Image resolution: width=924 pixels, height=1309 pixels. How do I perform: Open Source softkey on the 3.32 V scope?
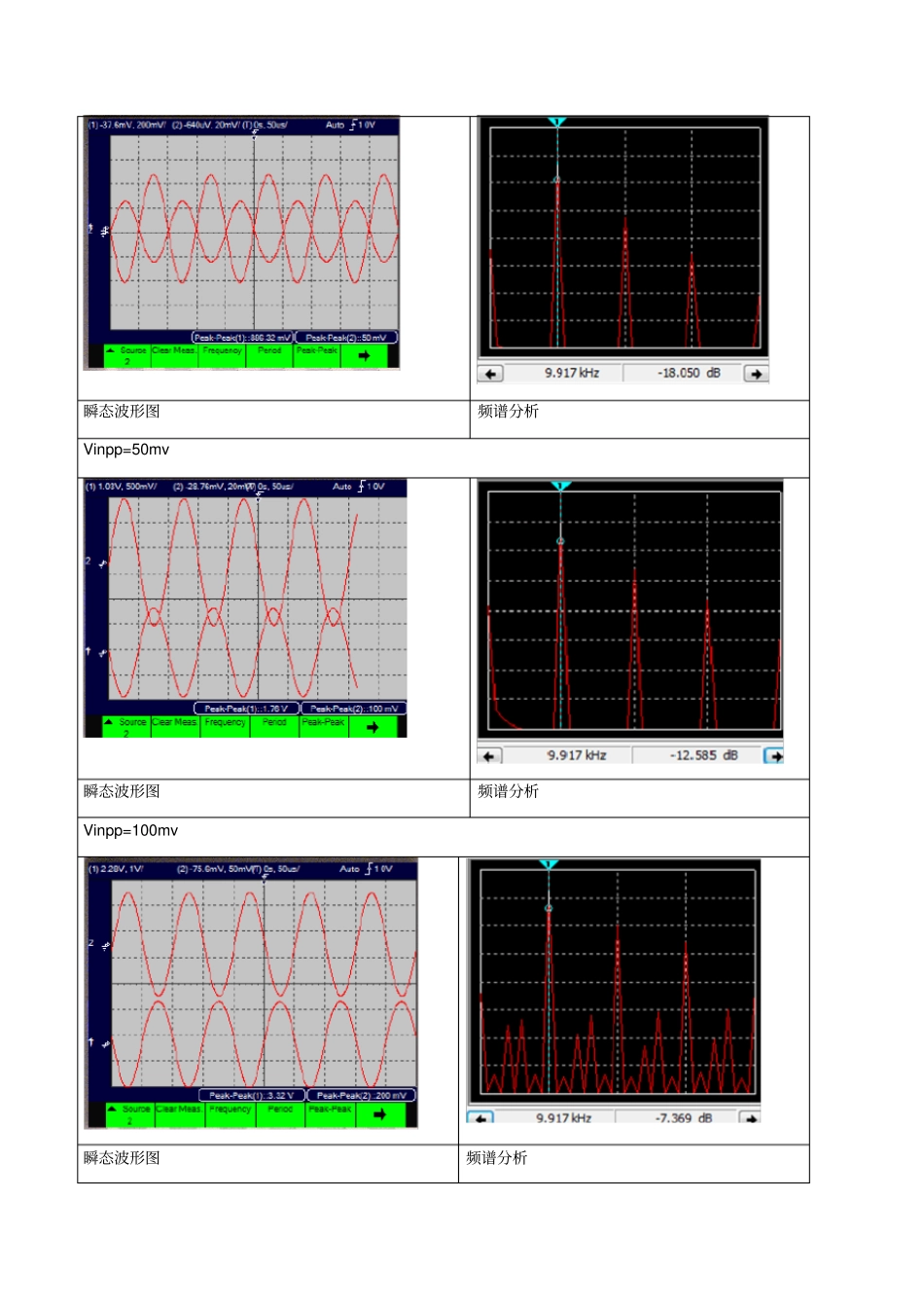pos(129,1114)
